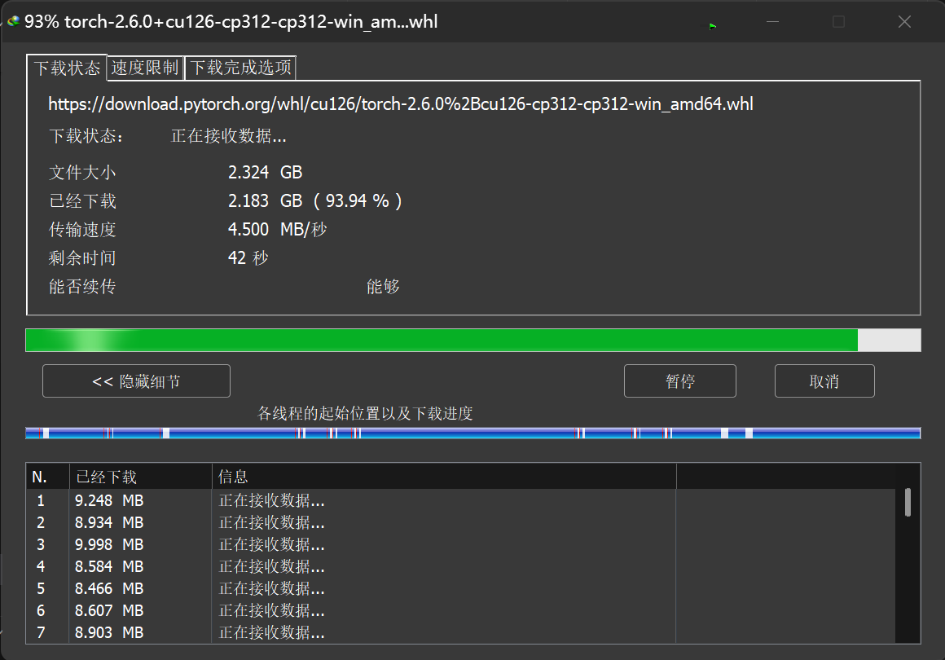Click the 传输速度 label
Screen dimensions: 945x660
[82, 230]
